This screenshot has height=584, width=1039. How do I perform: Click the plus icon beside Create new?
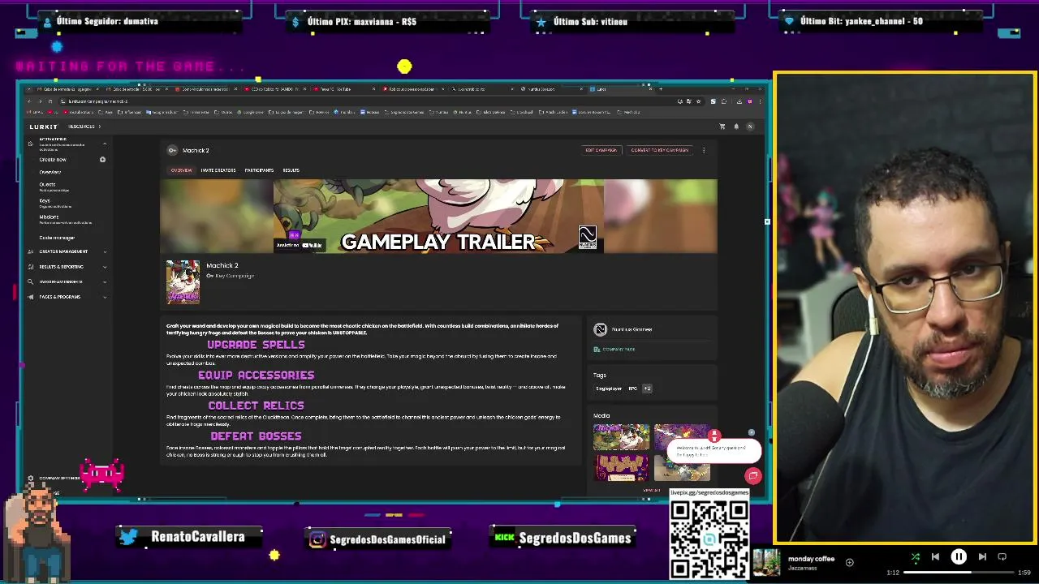click(x=102, y=160)
